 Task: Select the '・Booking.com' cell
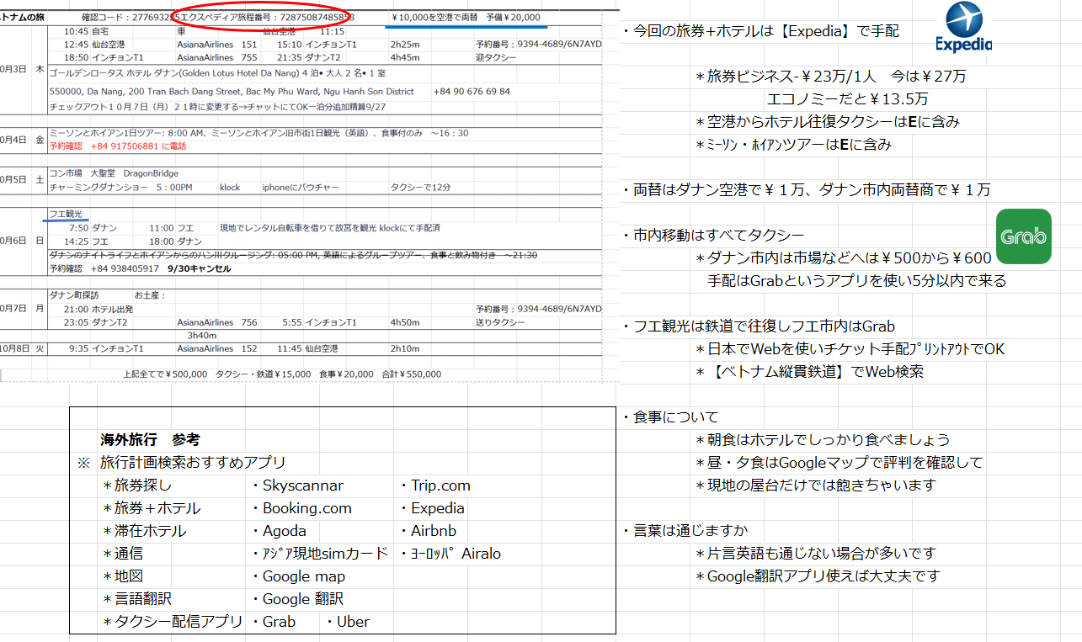tap(301, 508)
